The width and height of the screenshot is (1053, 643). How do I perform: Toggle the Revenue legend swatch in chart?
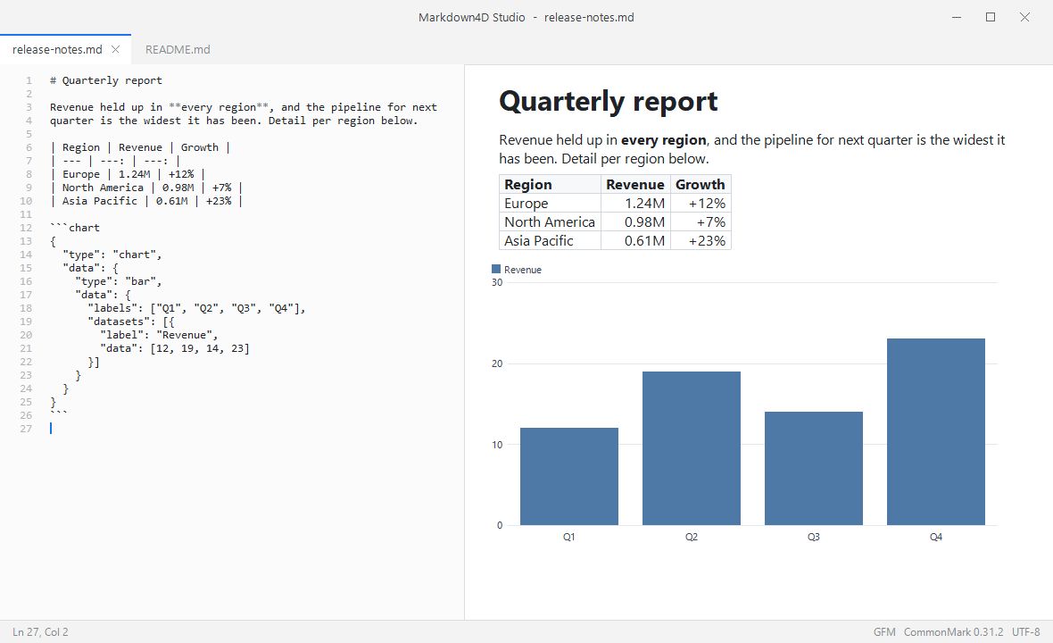[496, 270]
